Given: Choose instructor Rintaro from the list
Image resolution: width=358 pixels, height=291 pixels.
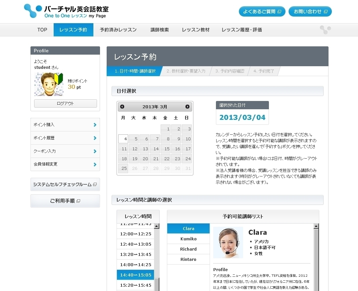Looking at the screenshot, I should pyautogui.click(x=188, y=259).
